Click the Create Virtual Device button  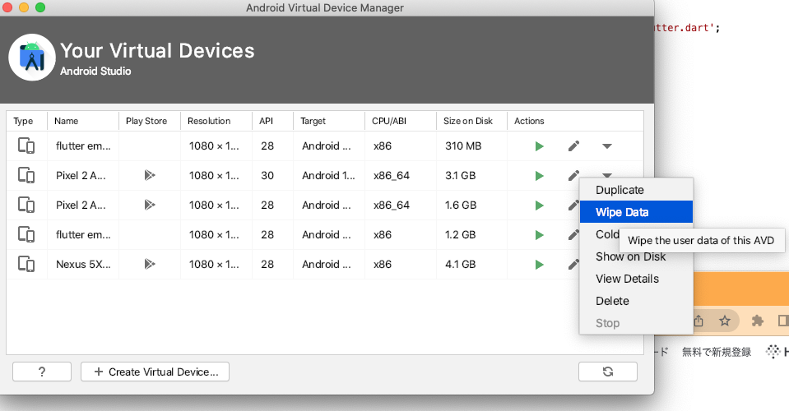tap(155, 372)
